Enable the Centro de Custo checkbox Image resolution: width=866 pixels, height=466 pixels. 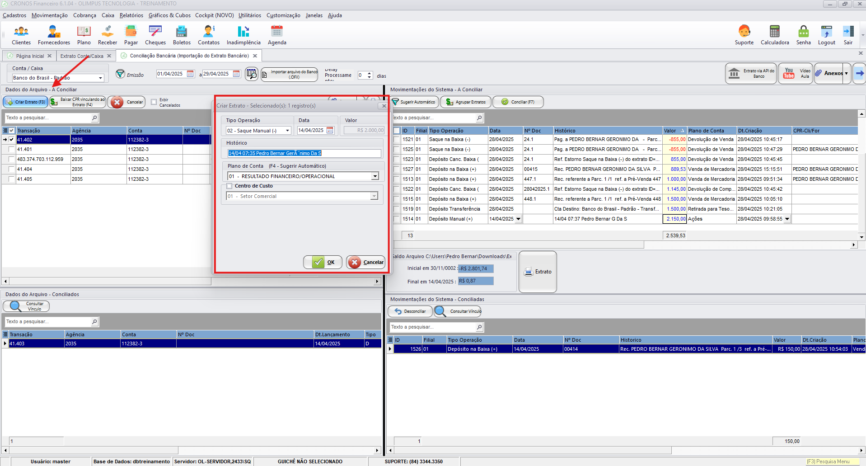click(x=229, y=186)
